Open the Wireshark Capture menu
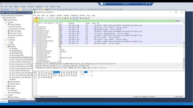 pos(52,15)
